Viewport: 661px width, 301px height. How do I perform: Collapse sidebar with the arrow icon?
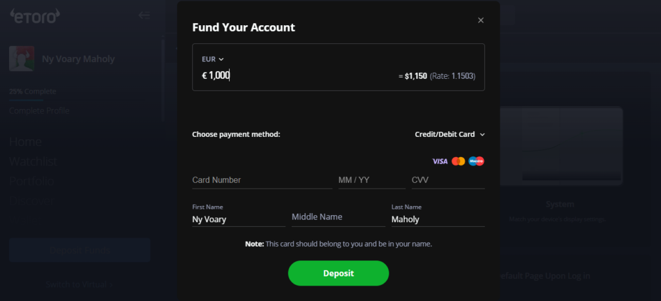tap(144, 15)
